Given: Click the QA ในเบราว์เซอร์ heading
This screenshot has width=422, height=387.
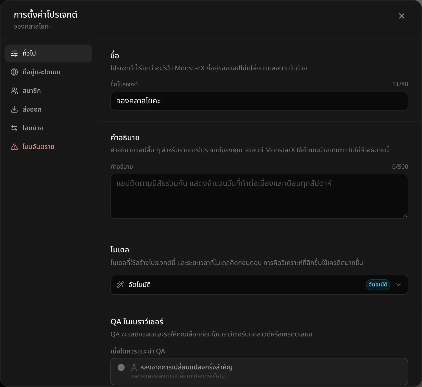Looking at the screenshot, I should [137, 322].
